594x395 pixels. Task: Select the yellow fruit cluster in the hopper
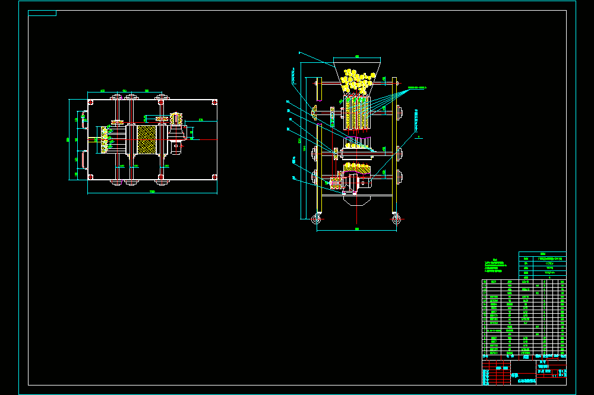pos(356,81)
